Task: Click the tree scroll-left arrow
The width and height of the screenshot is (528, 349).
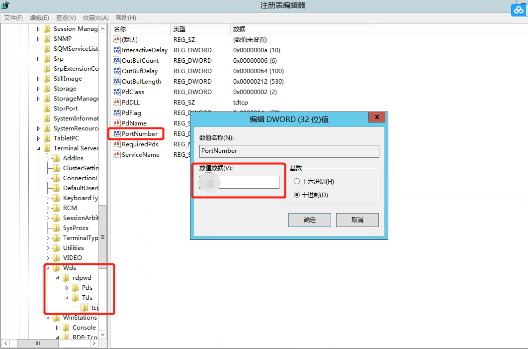Action: click(6, 343)
